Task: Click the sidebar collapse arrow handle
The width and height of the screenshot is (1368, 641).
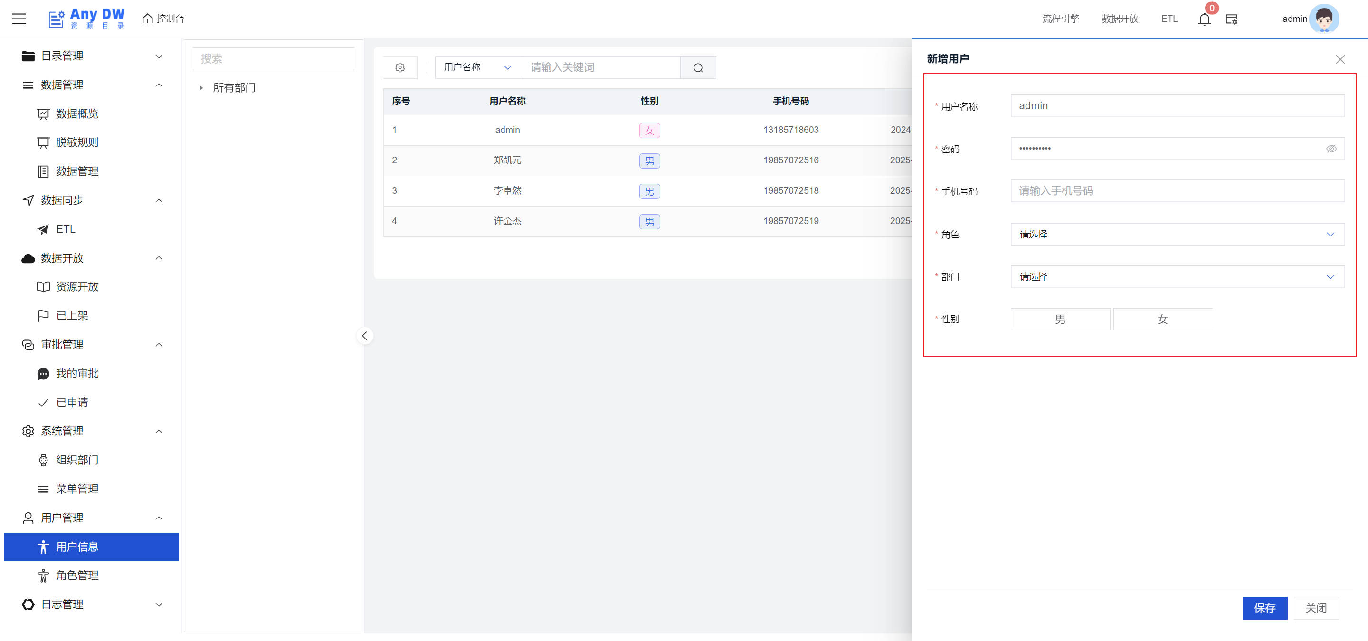Action: coord(364,336)
